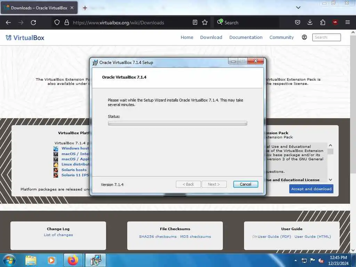
Task: Click the Linux distributions package icon
Action: (x=56, y=164)
